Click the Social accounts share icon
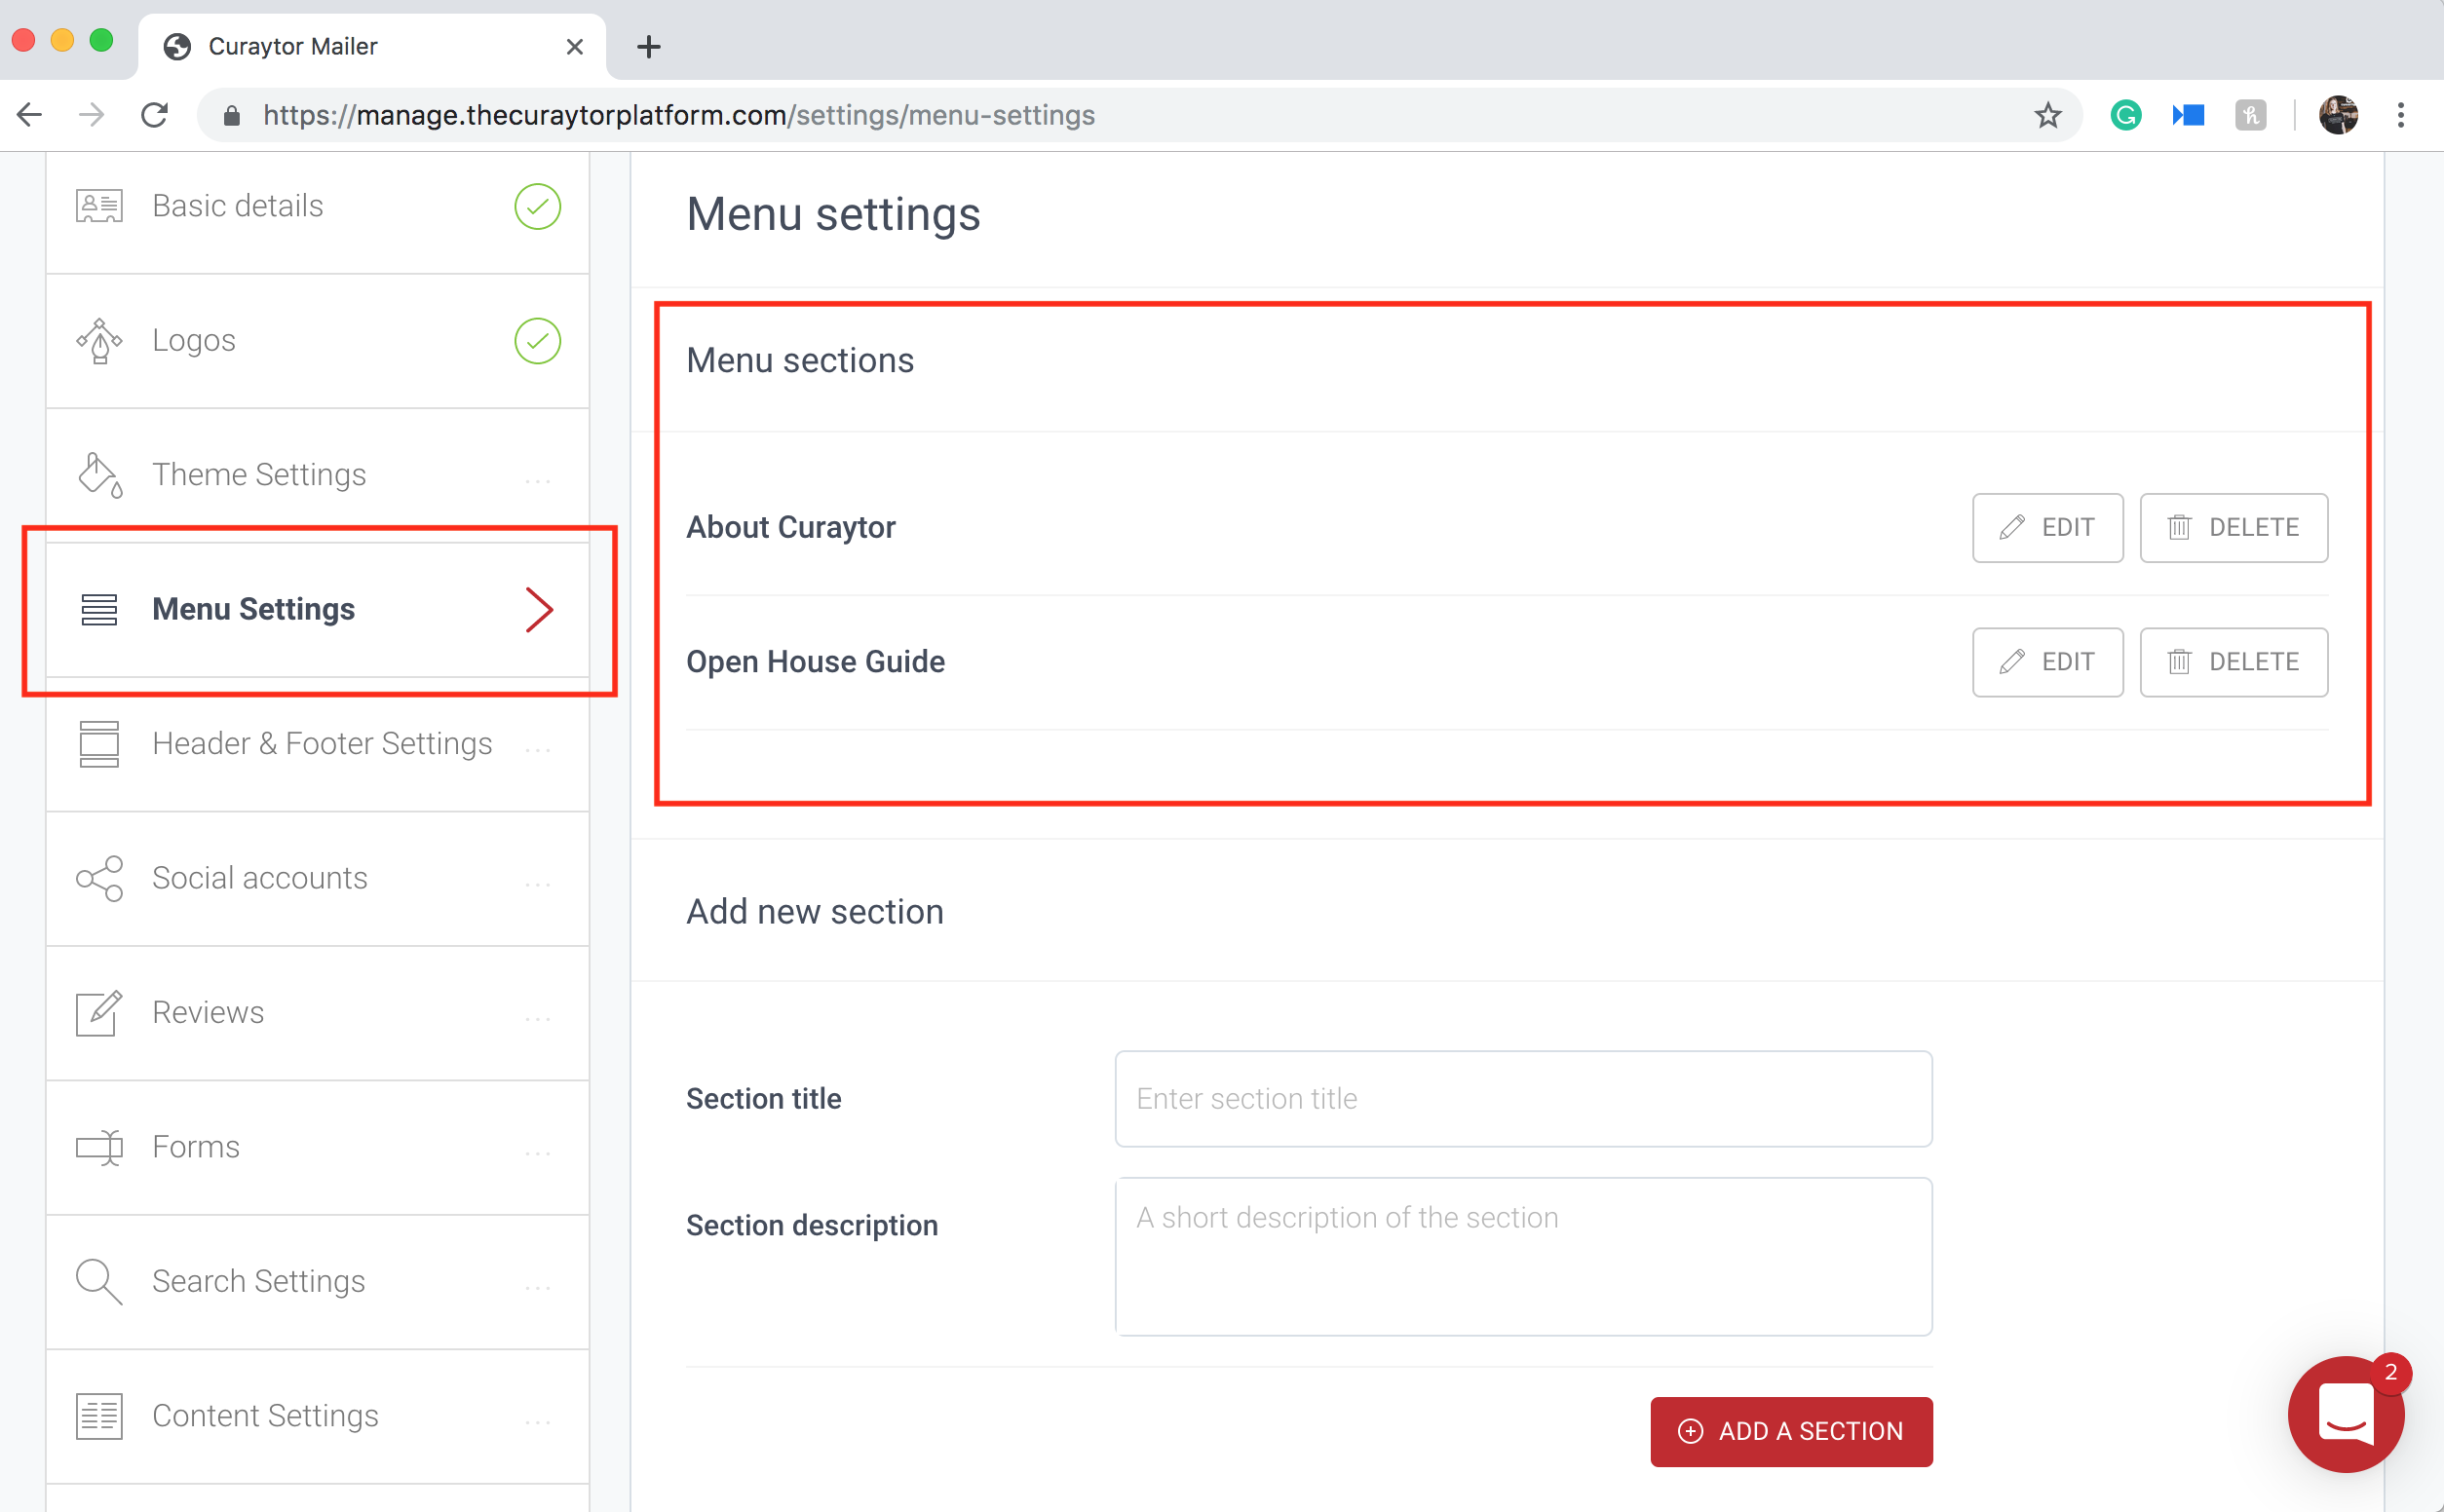Image resolution: width=2444 pixels, height=1512 pixels. click(99, 878)
